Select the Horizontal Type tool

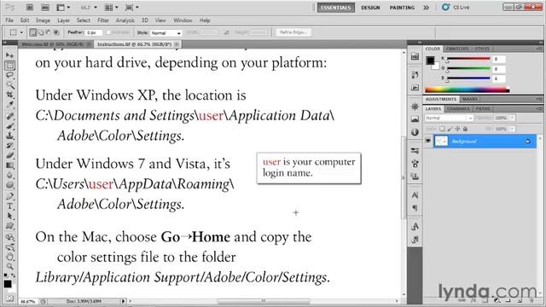point(9,206)
